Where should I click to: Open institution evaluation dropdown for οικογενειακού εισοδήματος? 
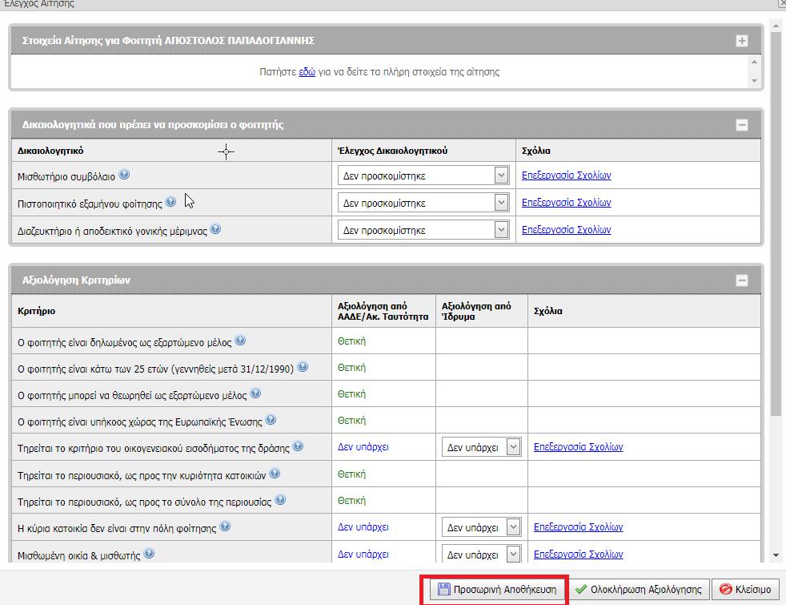click(x=481, y=447)
